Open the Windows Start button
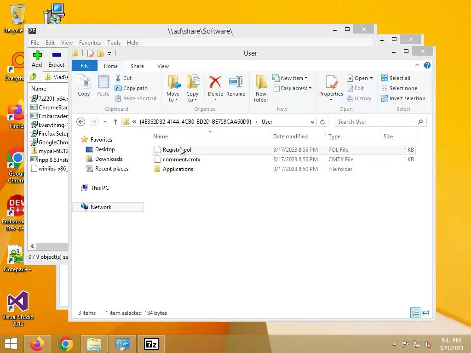471x353 pixels. tap(11, 344)
